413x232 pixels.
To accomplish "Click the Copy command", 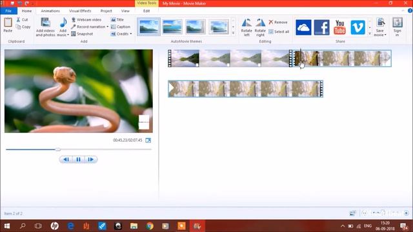I will 23,27.
